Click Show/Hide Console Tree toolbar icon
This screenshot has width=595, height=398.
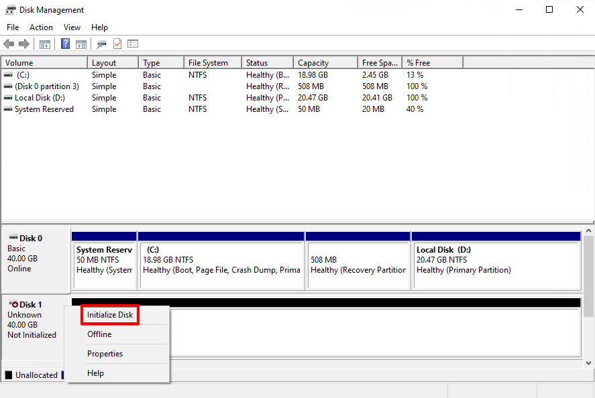click(45, 44)
